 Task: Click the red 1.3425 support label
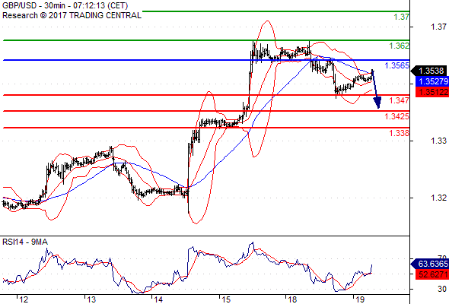(x=397, y=116)
